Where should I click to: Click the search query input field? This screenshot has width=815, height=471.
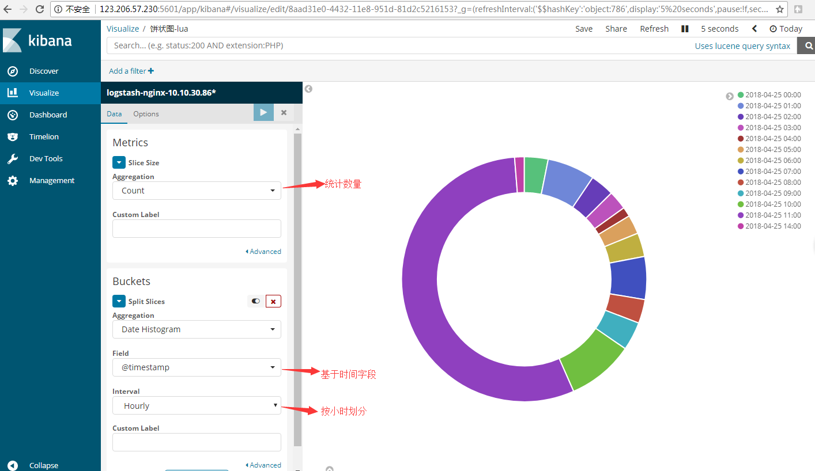[x=398, y=45]
